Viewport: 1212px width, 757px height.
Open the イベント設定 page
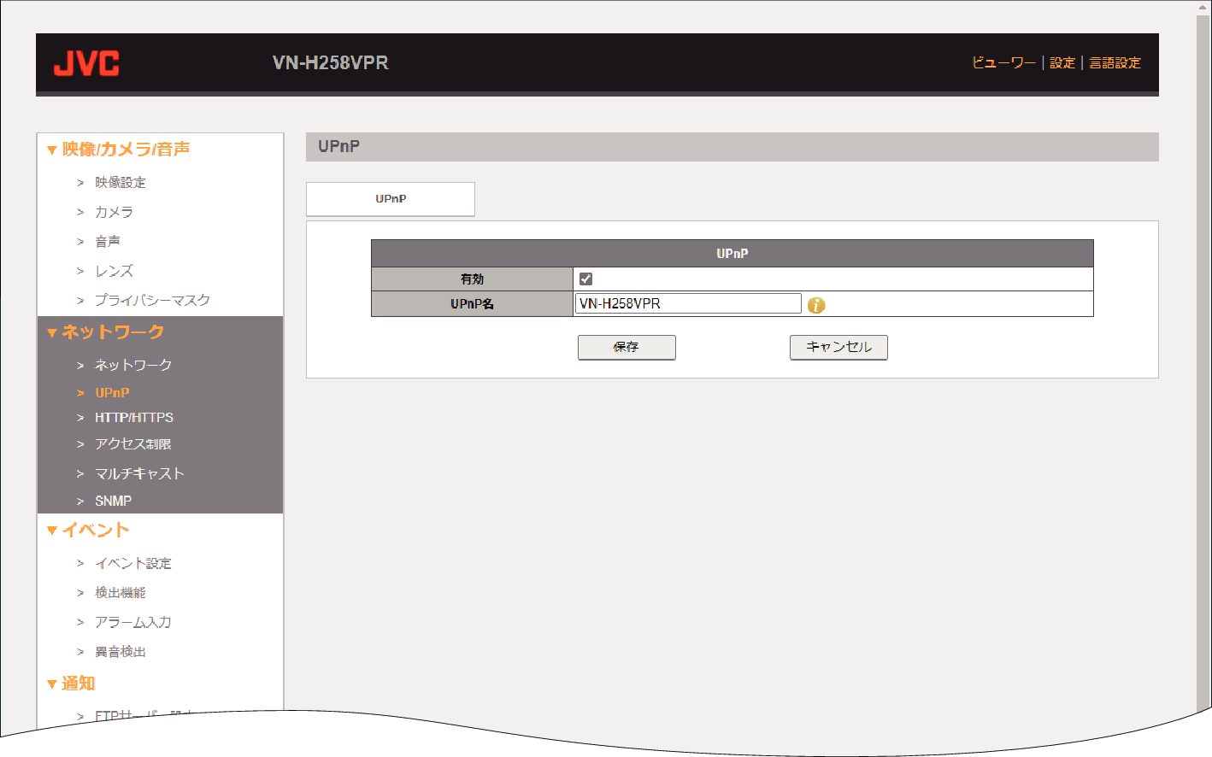point(132,563)
